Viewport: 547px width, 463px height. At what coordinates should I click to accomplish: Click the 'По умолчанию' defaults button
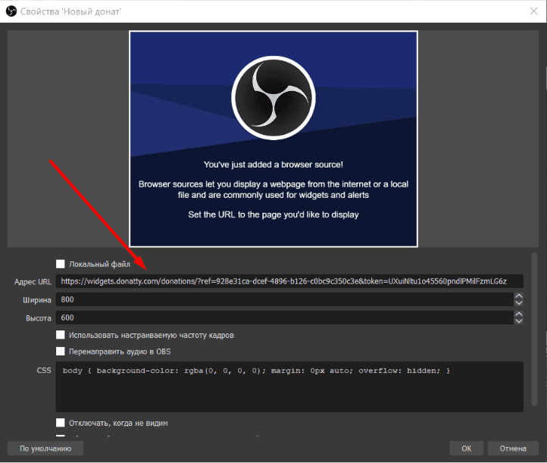pos(45,449)
